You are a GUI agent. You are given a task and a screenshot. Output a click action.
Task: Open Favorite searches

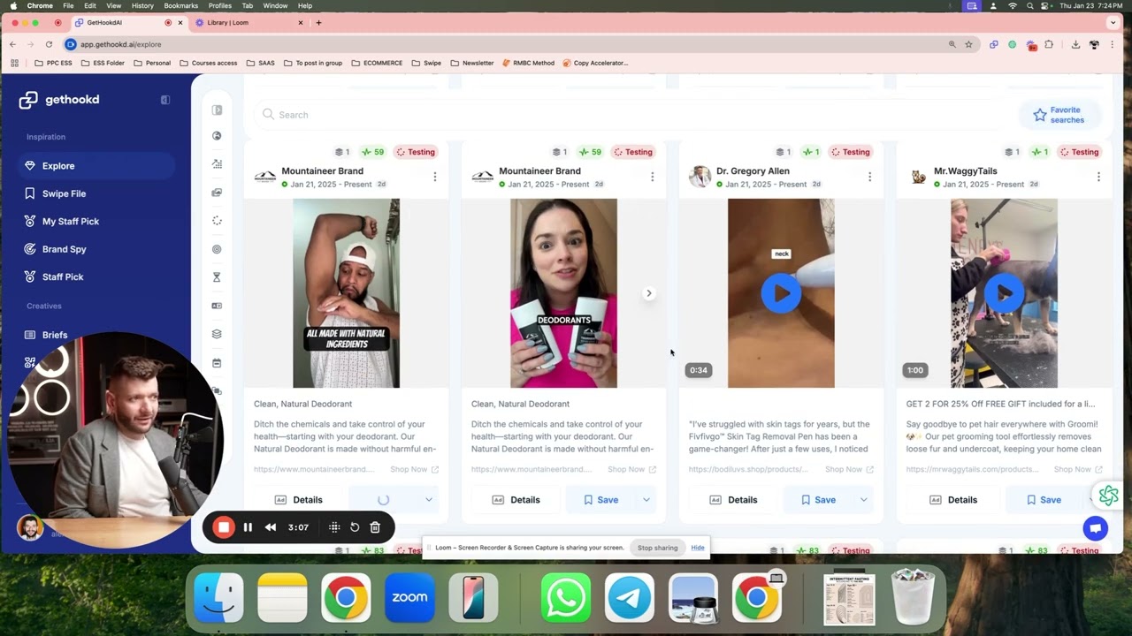pos(1059,115)
